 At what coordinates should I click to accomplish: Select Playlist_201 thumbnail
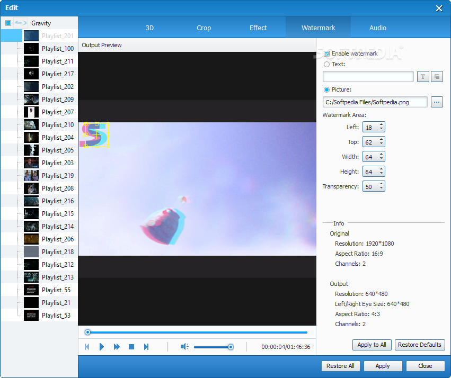pos(31,36)
